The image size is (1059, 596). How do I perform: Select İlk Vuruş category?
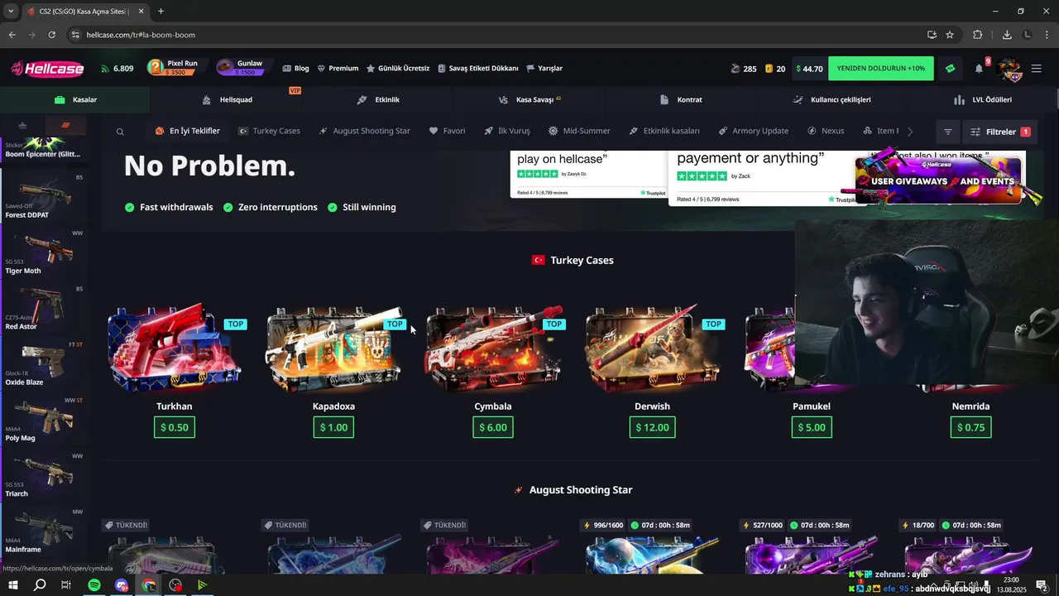[x=507, y=131]
